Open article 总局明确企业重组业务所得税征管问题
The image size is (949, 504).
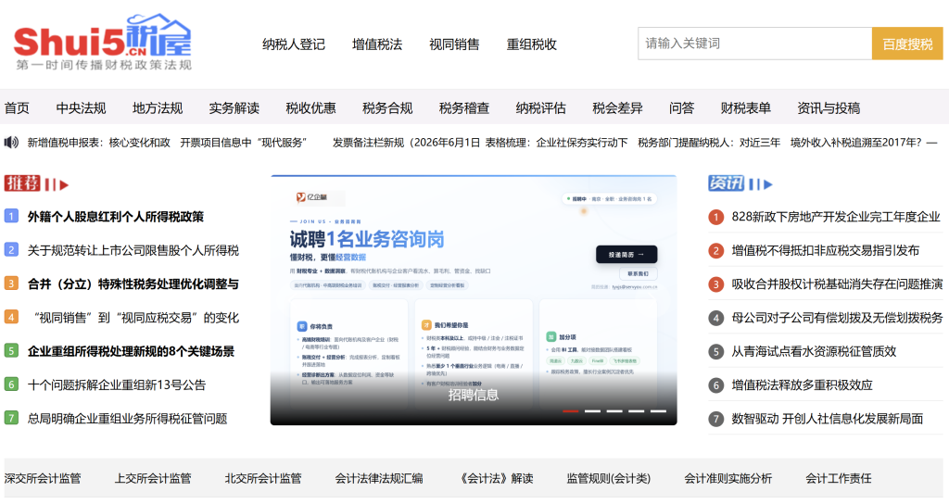click(x=127, y=419)
